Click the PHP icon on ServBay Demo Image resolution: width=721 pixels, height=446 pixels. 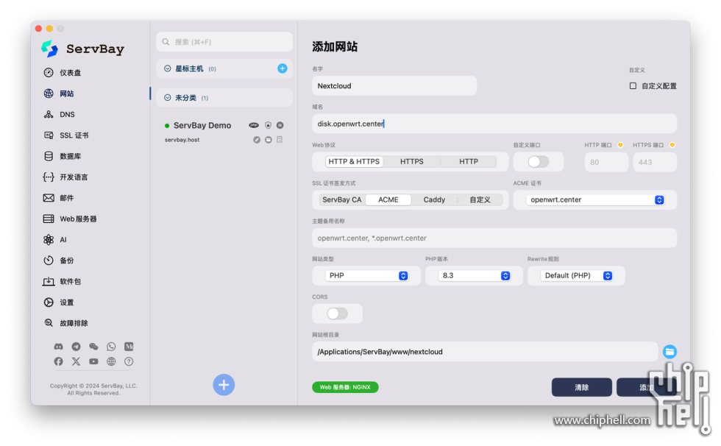pyautogui.click(x=254, y=125)
